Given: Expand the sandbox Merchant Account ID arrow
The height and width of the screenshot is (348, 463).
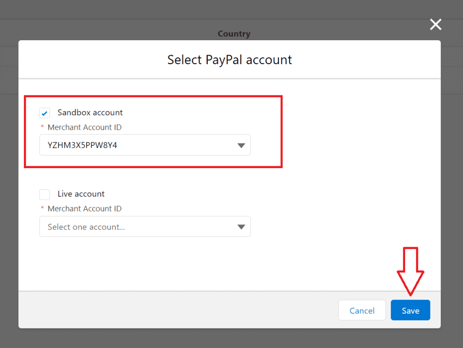Looking at the screenshot, I should click(241, 146).
